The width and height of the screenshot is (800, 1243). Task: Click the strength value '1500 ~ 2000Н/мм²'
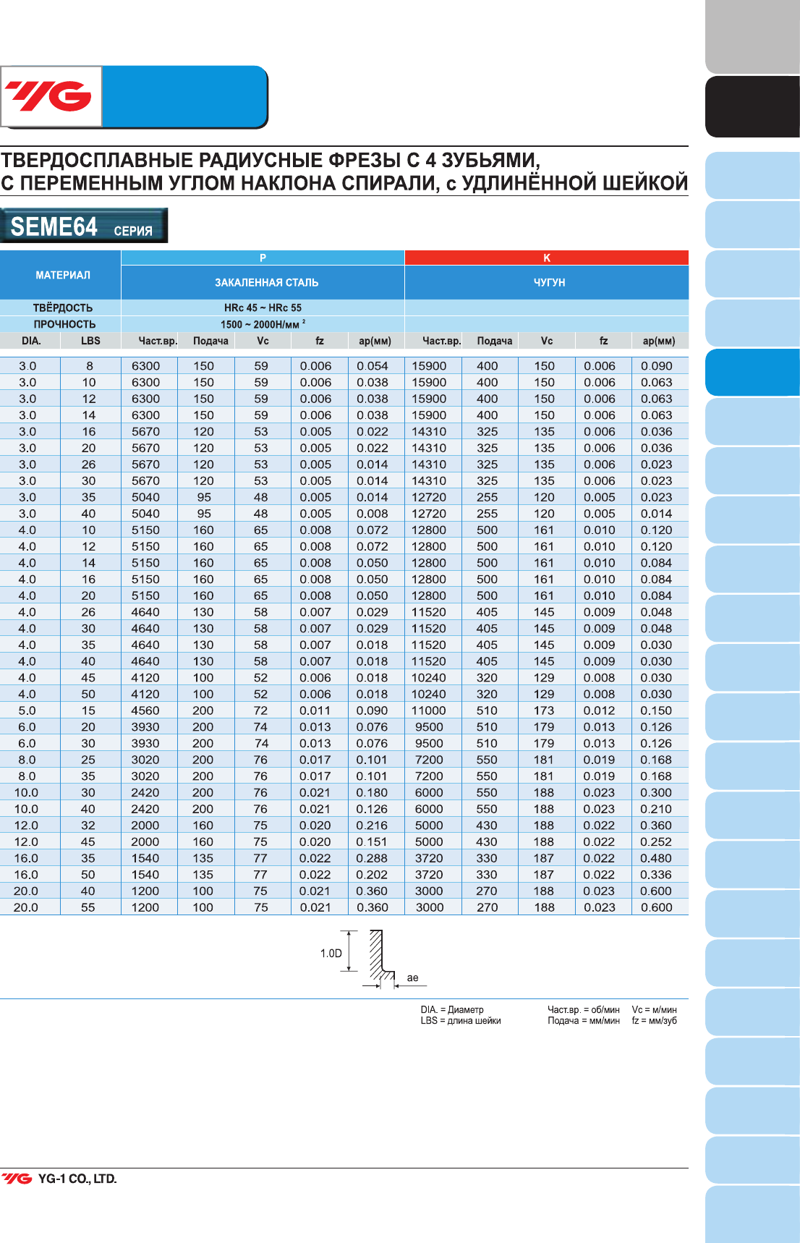pyautogui.click(x=263, y=324)
